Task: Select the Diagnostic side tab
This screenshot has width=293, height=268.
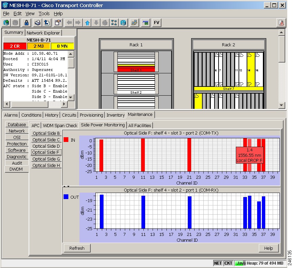Action: click(17, 156)
